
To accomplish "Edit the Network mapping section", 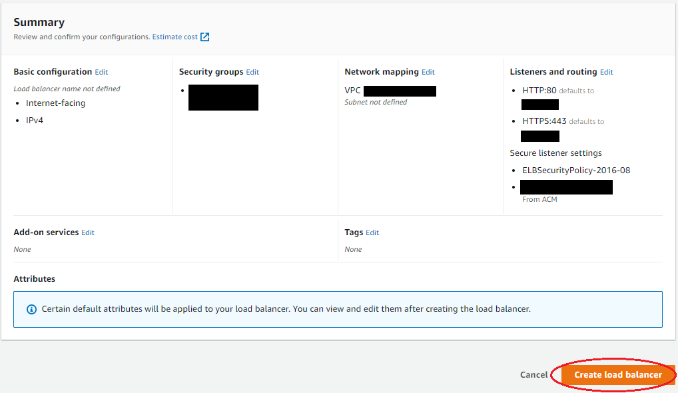I will pos(428,72).
